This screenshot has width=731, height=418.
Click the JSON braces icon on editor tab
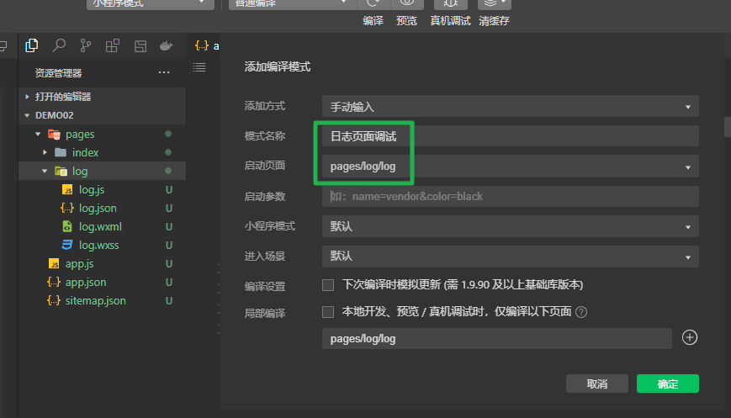(x=201, y=45)
